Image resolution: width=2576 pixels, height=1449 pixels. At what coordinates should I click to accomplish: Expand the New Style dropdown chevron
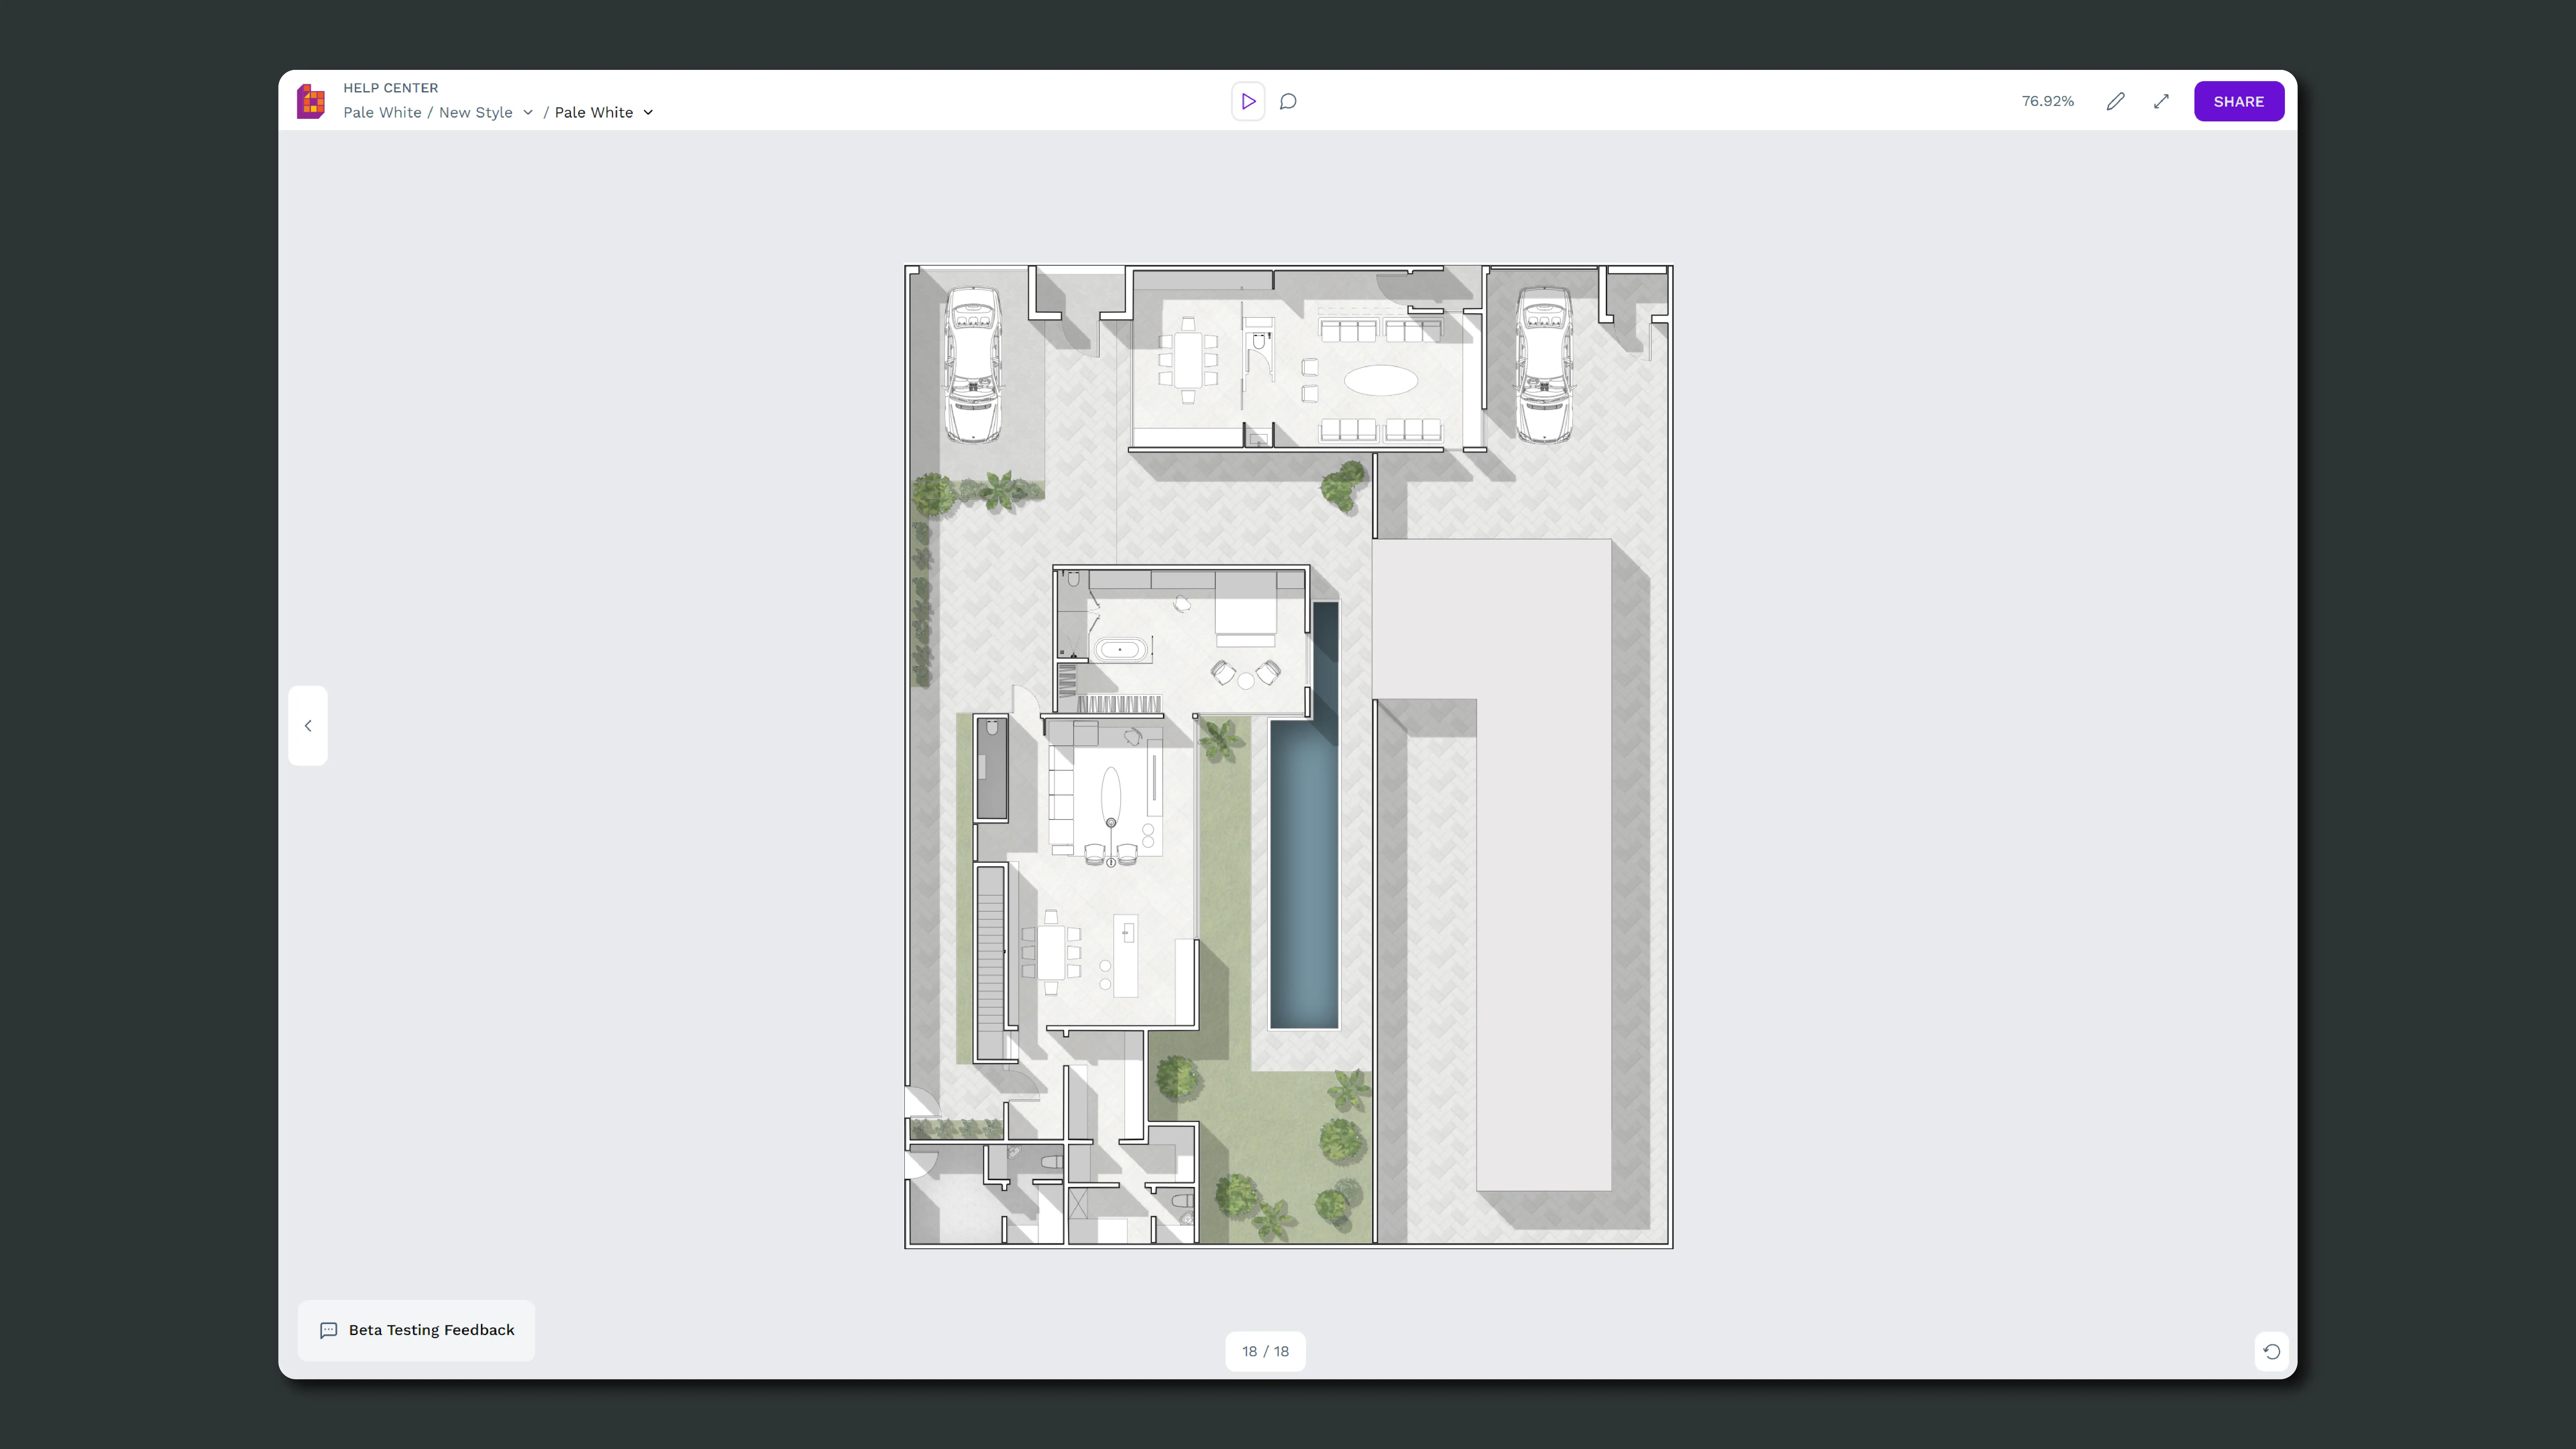pos(528,112)
